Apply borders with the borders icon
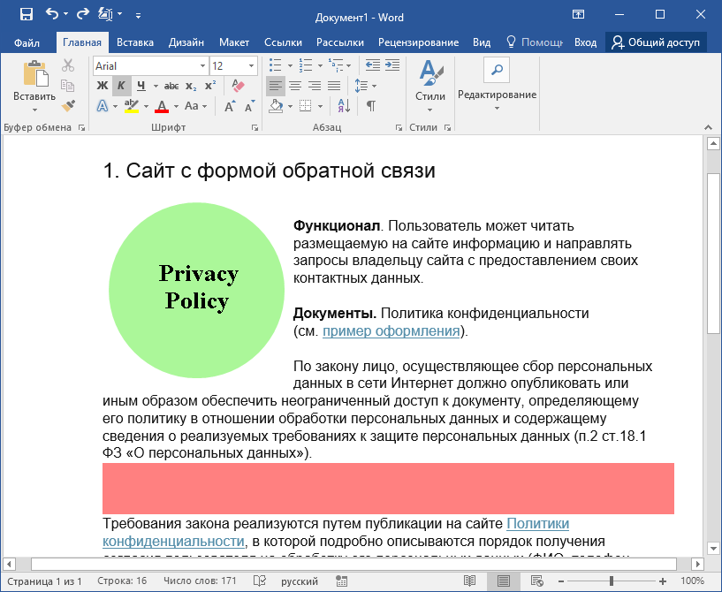 (305, 106)
